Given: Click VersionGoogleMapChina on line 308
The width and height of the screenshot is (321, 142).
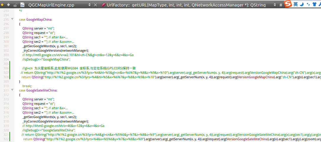Looking at the screenshot, I should click(x=255, y=77).
